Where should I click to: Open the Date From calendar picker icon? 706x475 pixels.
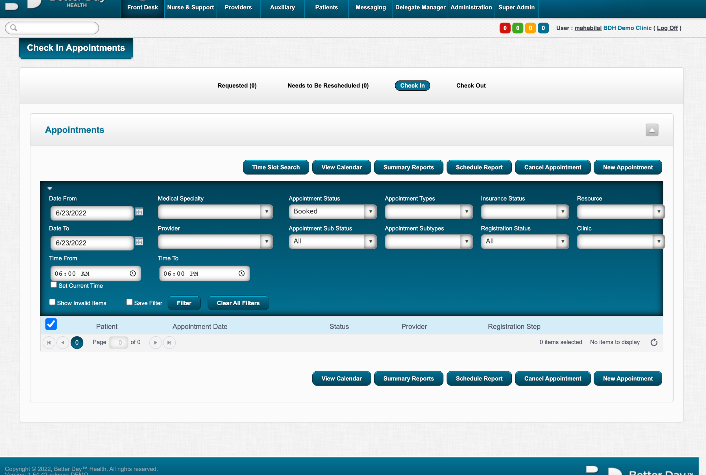point(139,212)
